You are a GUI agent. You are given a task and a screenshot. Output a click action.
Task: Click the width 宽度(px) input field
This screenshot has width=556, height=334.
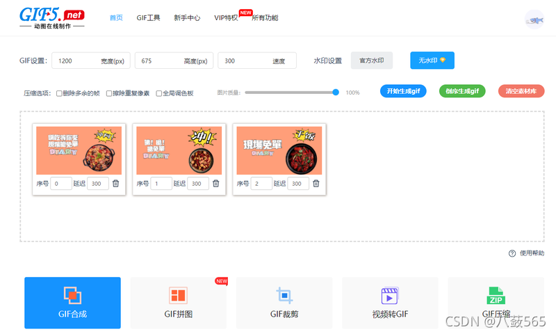(x=91, y=61)
